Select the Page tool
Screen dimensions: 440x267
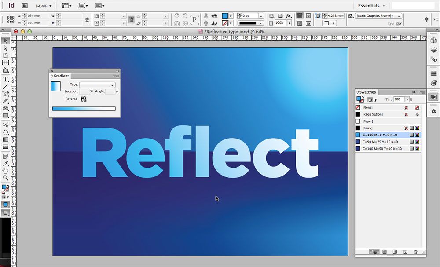5,55
